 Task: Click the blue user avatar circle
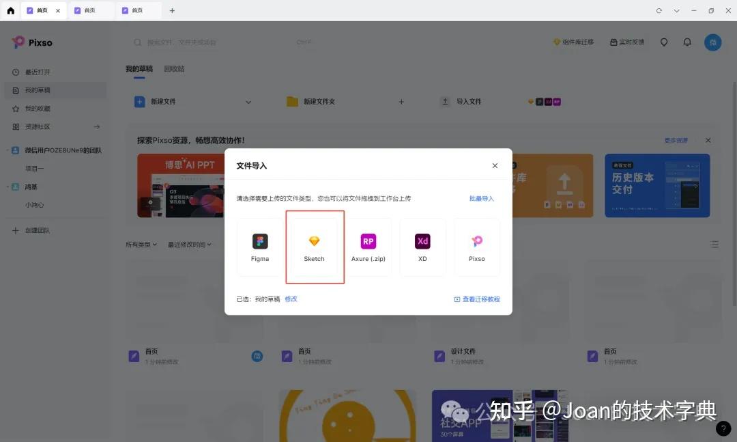coord(712,42)
